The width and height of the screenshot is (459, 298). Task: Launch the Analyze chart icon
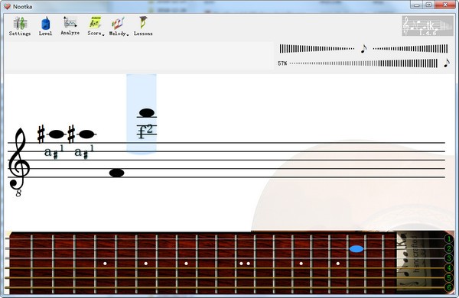point(70,26)
